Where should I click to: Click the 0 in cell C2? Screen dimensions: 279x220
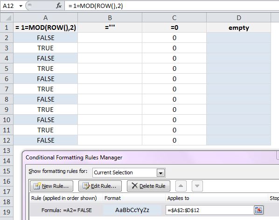174,38
